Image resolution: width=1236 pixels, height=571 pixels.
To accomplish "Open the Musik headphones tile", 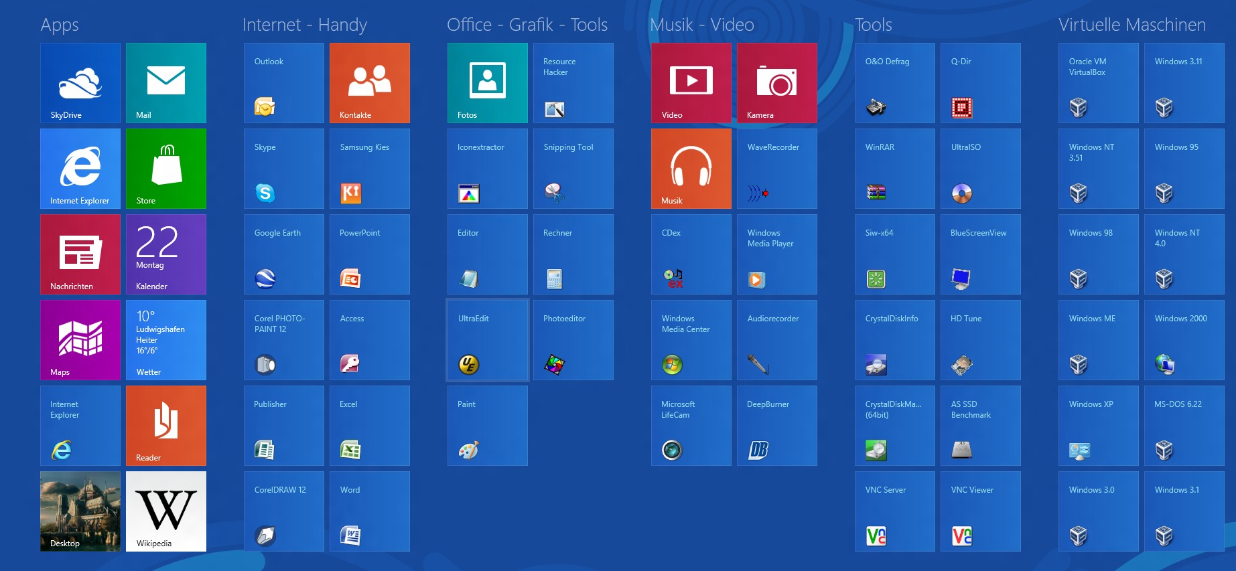I will [691, 169].
